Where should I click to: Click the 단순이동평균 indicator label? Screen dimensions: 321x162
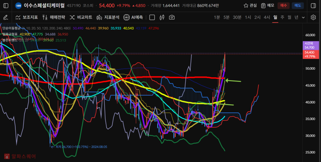tap(12, 28)
